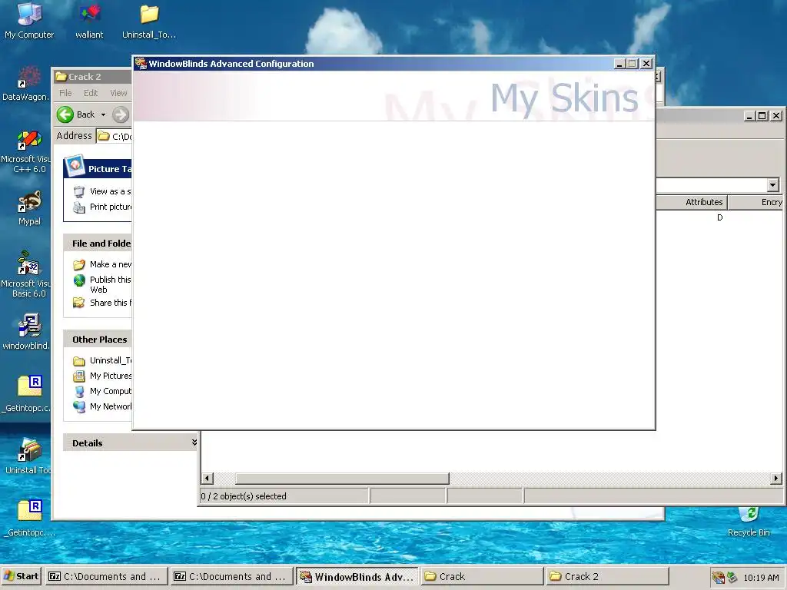Open the walliant desktop icon
This screenshot has height=590, width=787.
pyautogui.click(x=89, y=21)
